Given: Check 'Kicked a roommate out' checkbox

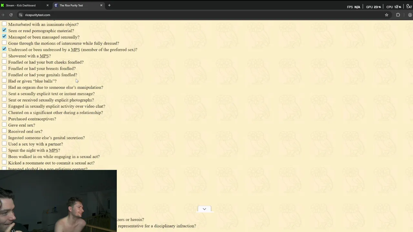Looking at the screenshot, I should tap(4, 162).
